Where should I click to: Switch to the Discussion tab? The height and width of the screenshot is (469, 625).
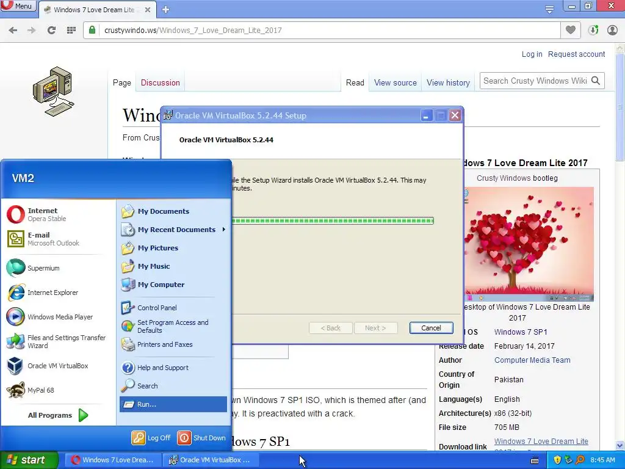point(161,82)
